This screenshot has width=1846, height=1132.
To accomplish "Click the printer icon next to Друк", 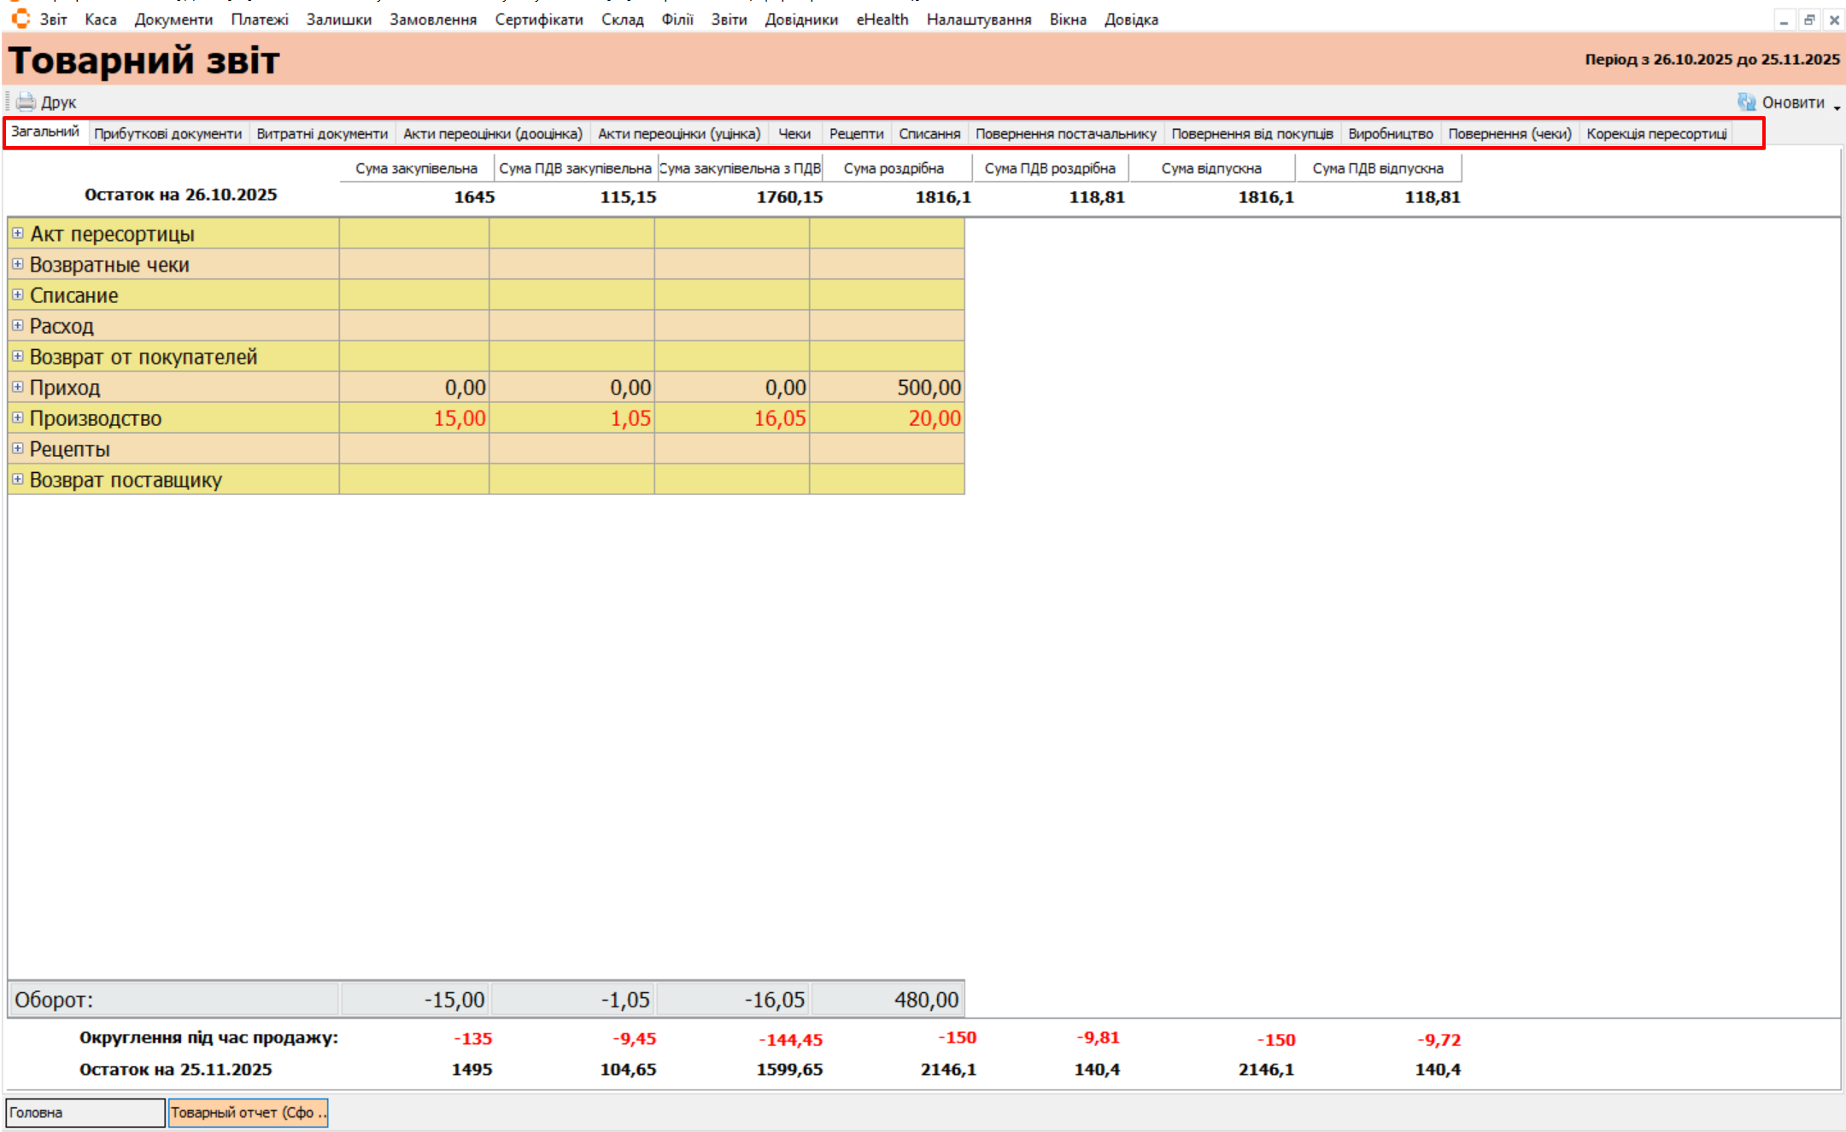I will point(26,102).
